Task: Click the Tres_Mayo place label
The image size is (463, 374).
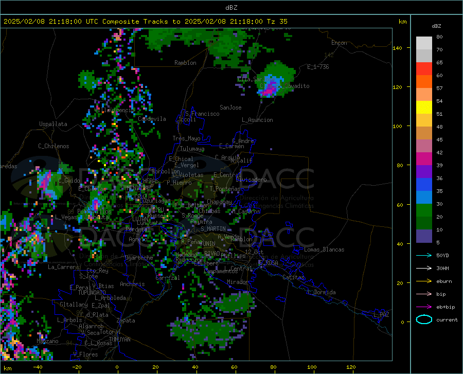Action: click(x=186, y=138)
